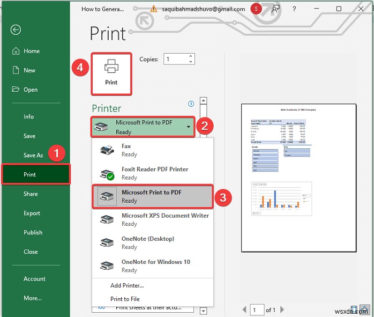Image resolution: width=374 pixels, height=317 pixels.
Task: Click the settings scrollbar up arrow
Action: pyautogui.click(x=203, y=100)
